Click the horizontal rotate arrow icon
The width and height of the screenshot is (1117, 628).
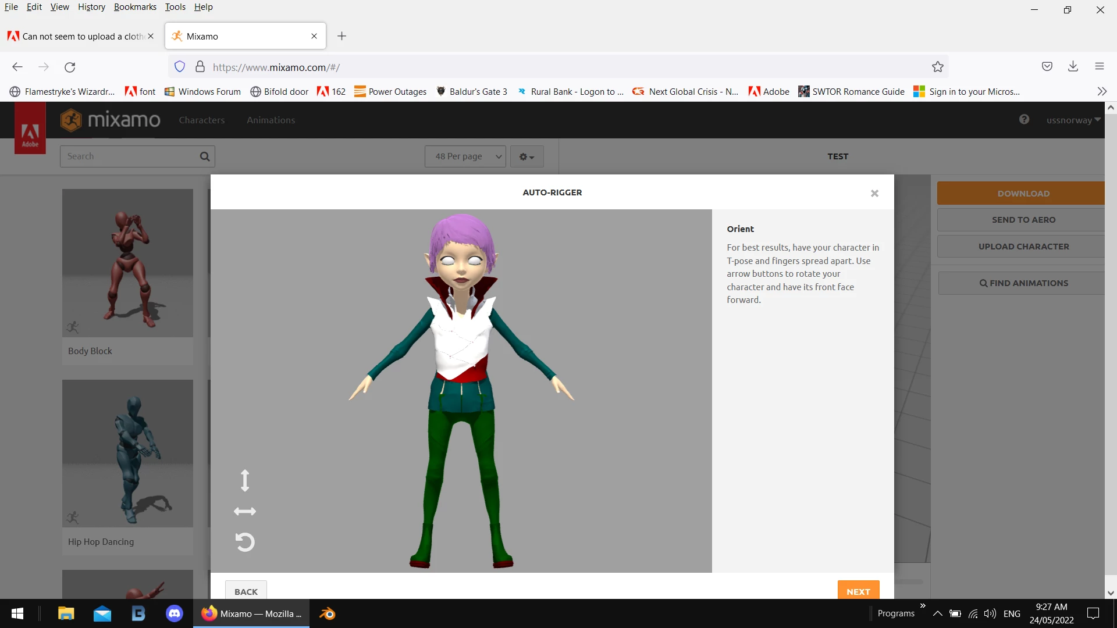pyautogui.click(x=245, y=512)
